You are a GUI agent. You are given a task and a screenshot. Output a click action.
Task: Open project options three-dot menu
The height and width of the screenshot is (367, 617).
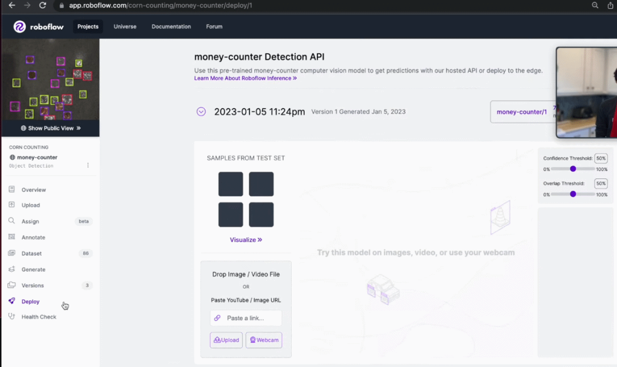[88, 165]
